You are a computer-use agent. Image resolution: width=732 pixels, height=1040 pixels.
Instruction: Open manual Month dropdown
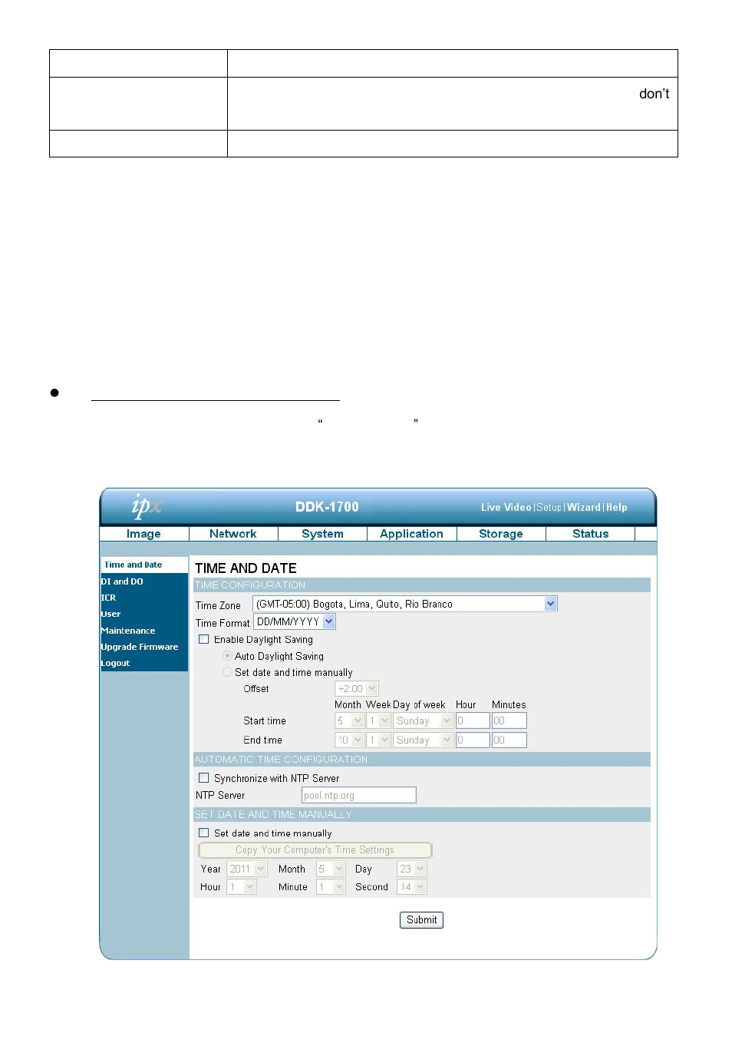pyautogui.click(x=331, y=869)
